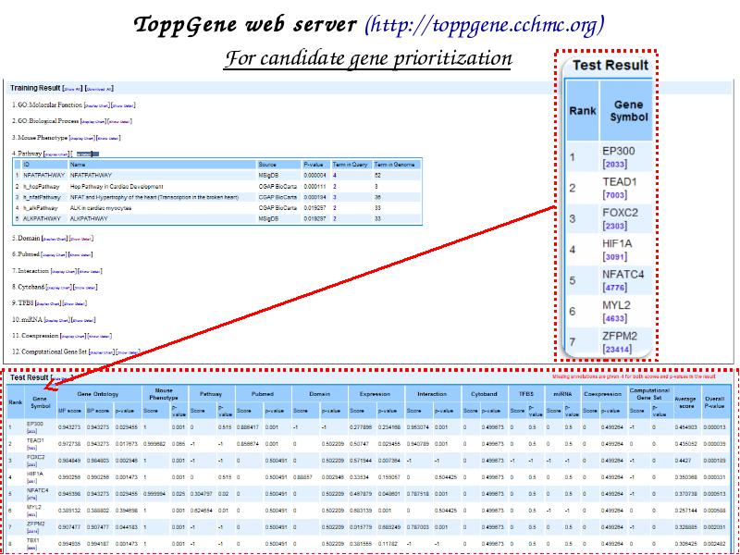Viewport: 740px width, 555px height.
Task: Expand Show Detail for 9. TFBS
Action: [x=75, y=304]
